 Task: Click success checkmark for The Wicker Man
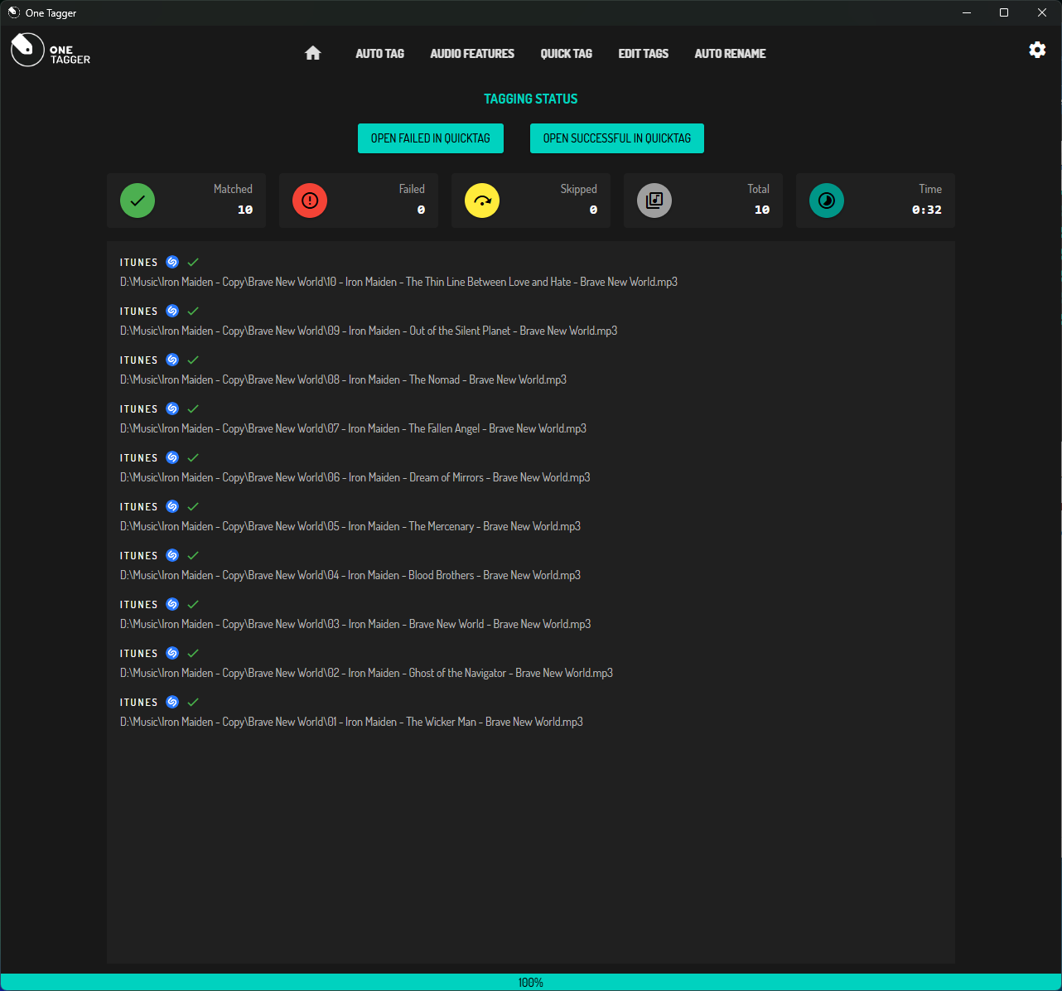point(193,702)
